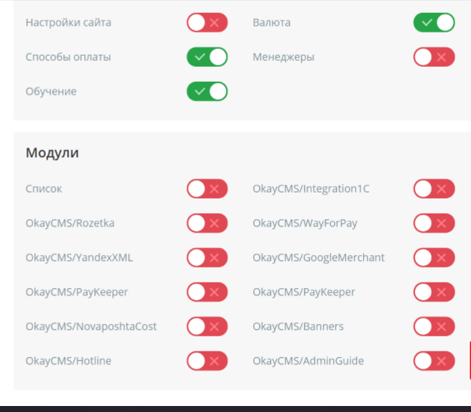Enable OkayCMS/WayForPay toggle

click(x=434, y=223)
